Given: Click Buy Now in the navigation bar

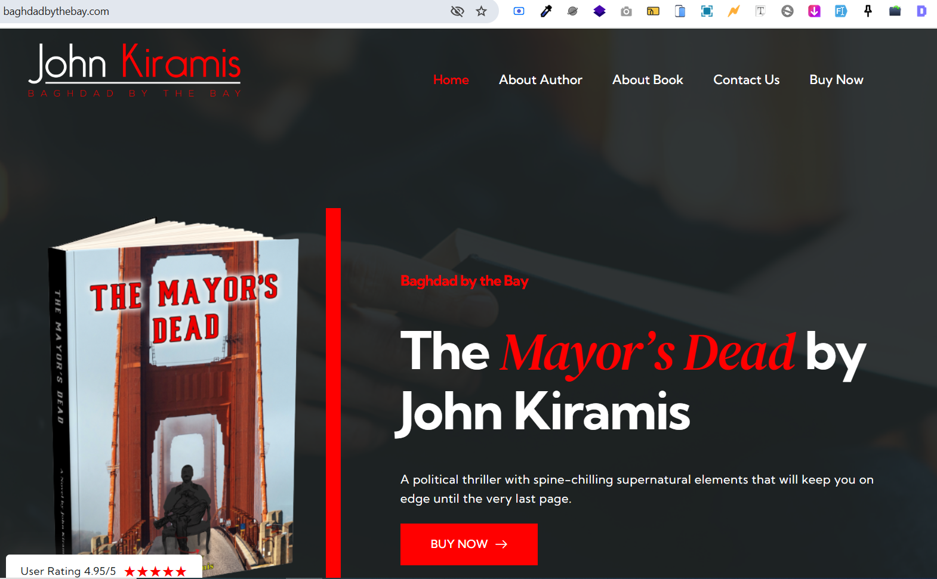Looking at the screenshot, I should click(x=836, y=80).
